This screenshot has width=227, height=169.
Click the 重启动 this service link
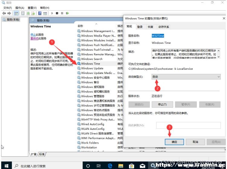click(34, 38)
